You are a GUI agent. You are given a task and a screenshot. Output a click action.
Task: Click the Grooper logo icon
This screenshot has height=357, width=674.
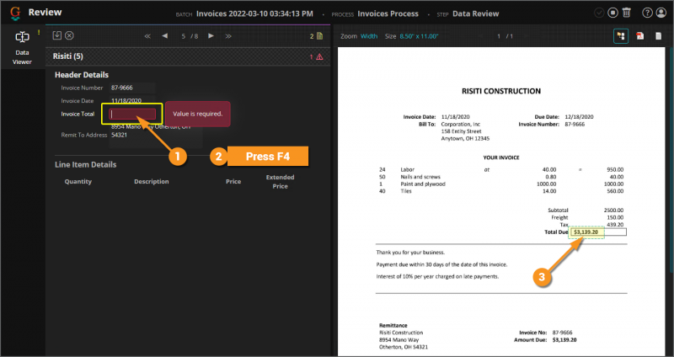tap(15, 13)
